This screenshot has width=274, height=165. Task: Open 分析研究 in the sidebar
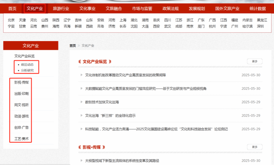(27, 70)
